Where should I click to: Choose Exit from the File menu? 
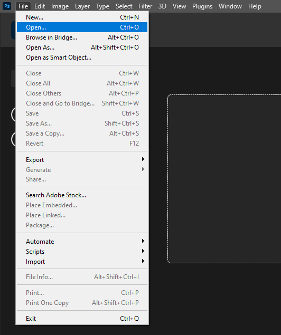click(x=82, y=319)
